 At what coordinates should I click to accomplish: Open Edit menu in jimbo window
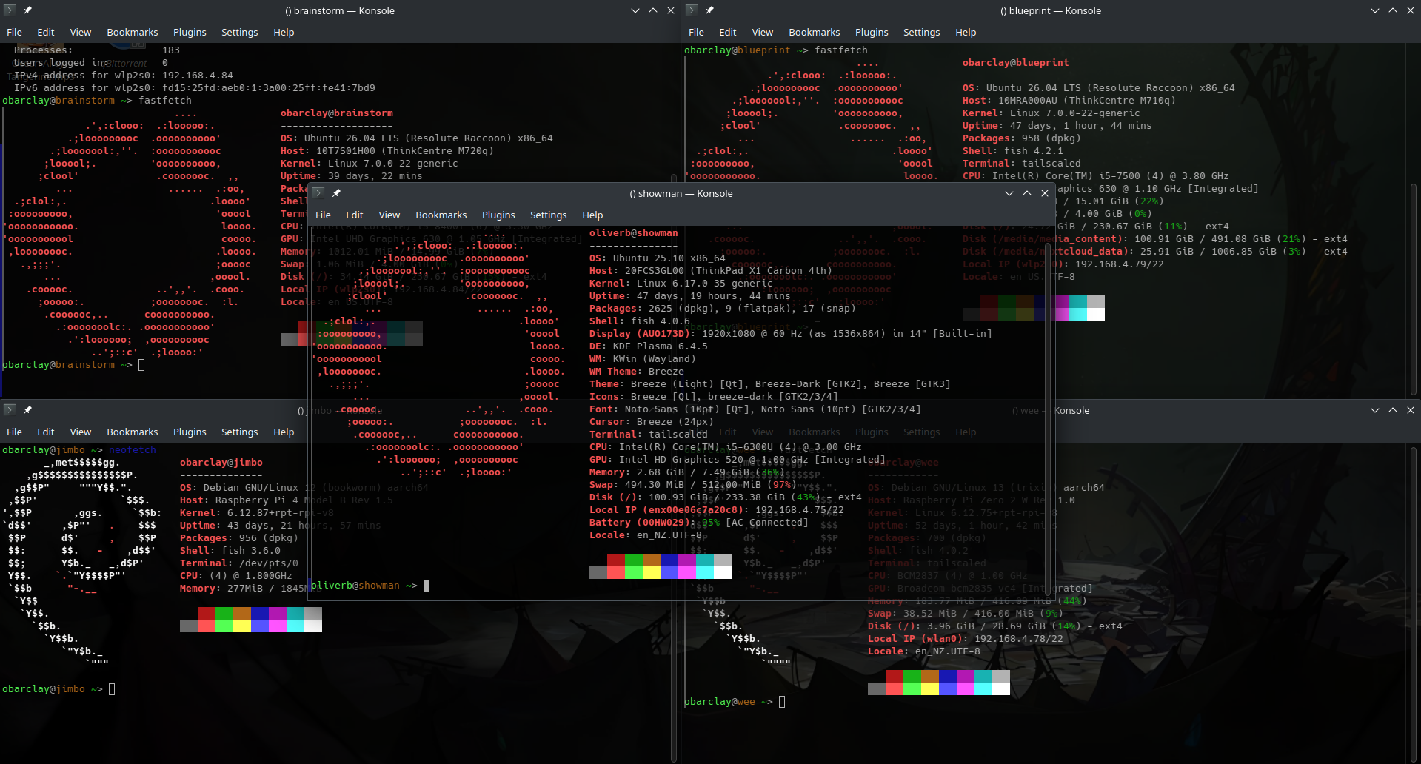click(x=46, y=432)
